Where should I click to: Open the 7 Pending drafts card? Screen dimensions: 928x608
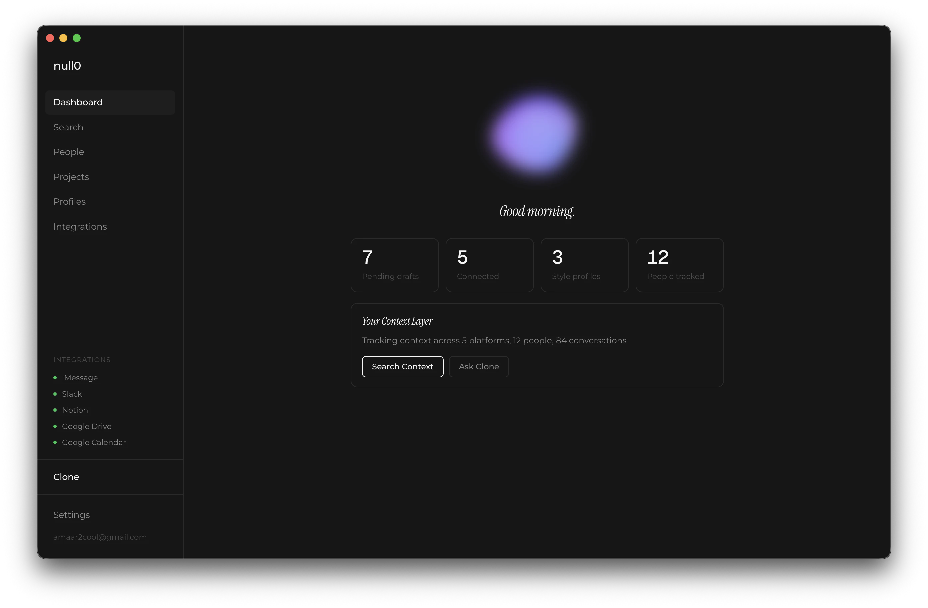tap(395, 265)
